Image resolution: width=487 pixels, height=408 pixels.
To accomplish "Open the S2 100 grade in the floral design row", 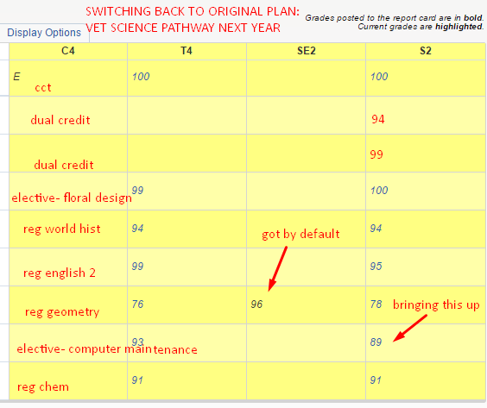I will click(379, 190).
